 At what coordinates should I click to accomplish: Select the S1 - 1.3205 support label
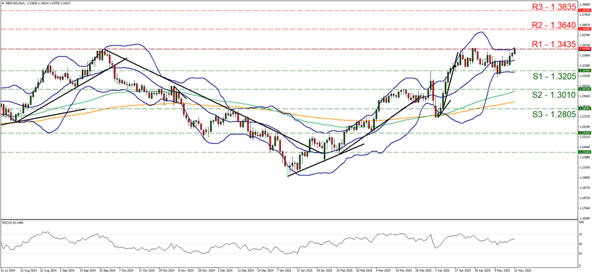pyautogui.click(x=553, y=77)
